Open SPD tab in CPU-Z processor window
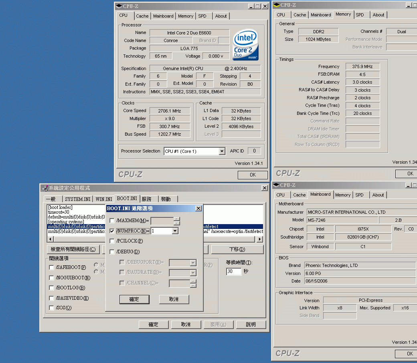The height and width of the screenshot is (363, 417). pyautogui.click(x=202, y=16)
